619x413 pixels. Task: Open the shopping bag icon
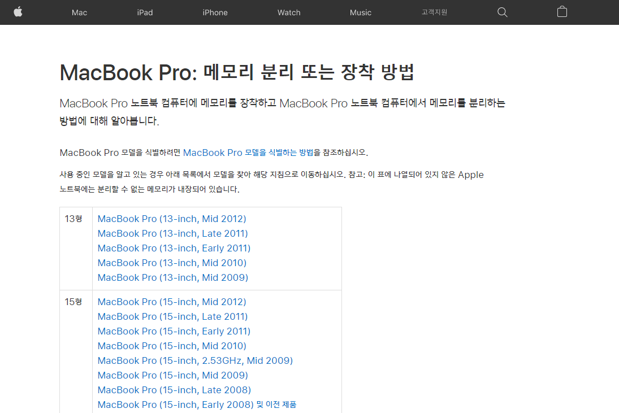coord(562,12)
